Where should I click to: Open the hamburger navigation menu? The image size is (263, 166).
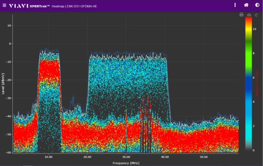pyautogui.click(x=4, y=5)
